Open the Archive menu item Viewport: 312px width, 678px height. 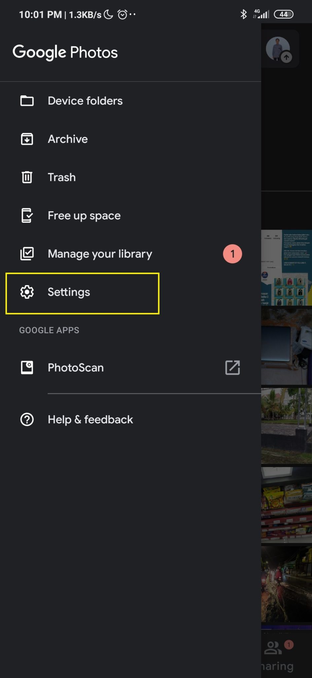click(x=130, y=139)
